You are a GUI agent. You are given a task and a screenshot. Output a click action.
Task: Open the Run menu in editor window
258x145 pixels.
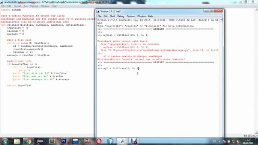click(25, 6)
